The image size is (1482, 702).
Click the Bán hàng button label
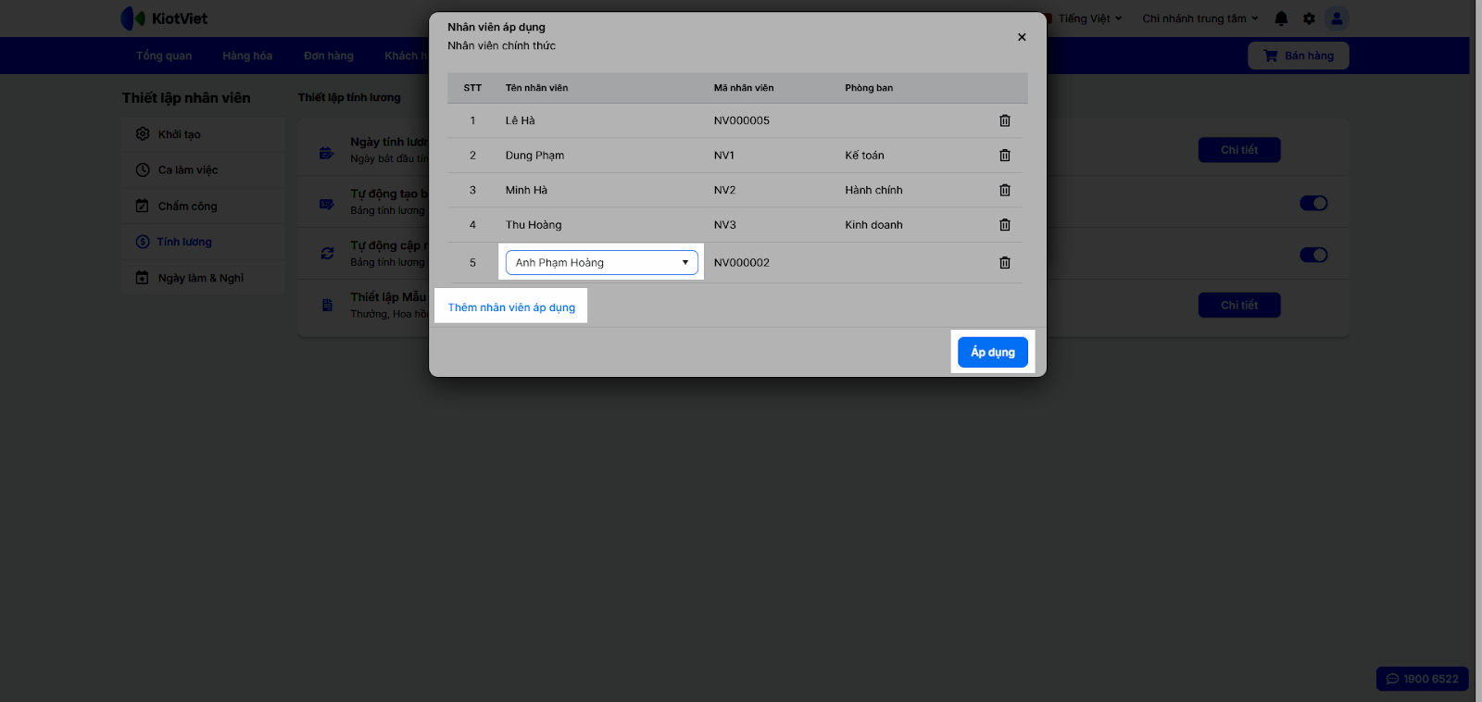[1310, 56]
